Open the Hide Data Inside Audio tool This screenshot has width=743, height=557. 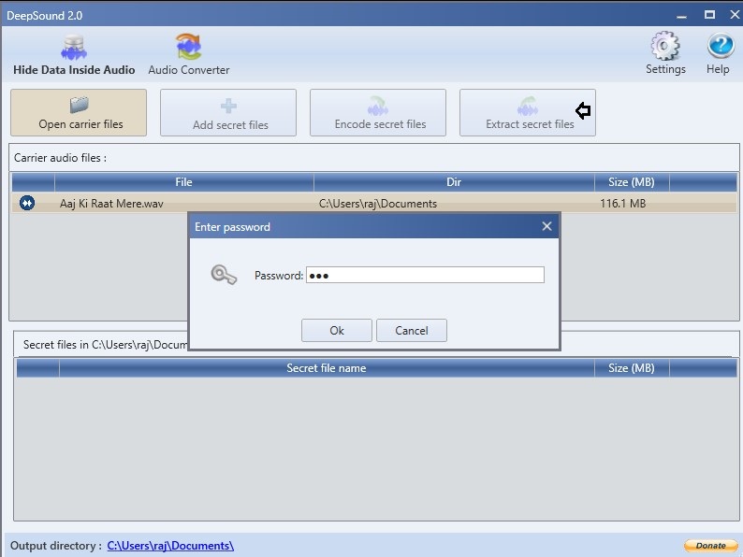[x=74, y=55]
